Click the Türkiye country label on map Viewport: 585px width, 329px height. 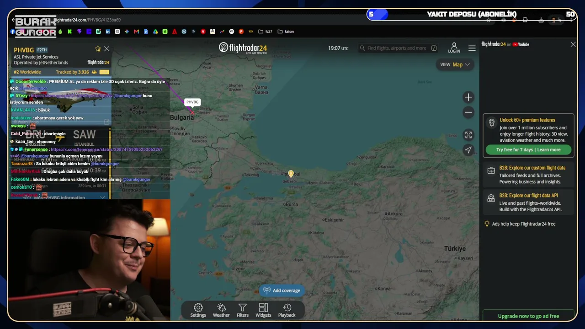[455, 249]
